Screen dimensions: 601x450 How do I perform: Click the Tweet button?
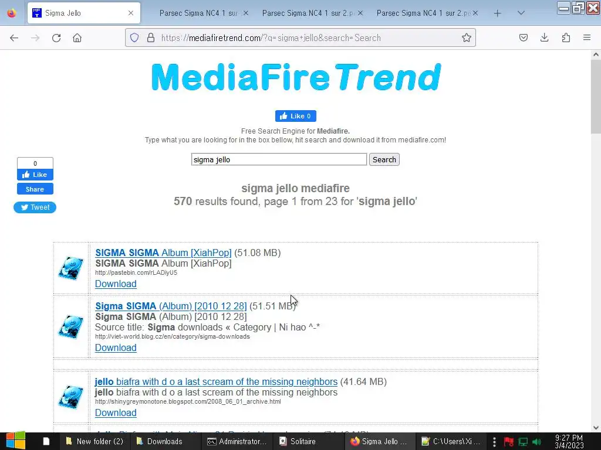[x=35, y=207]
